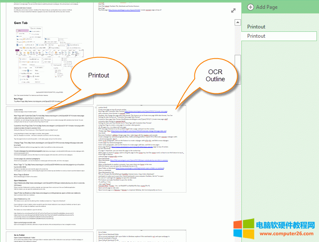Click the vertical scrollbar thumb

(x=238, y=69)
